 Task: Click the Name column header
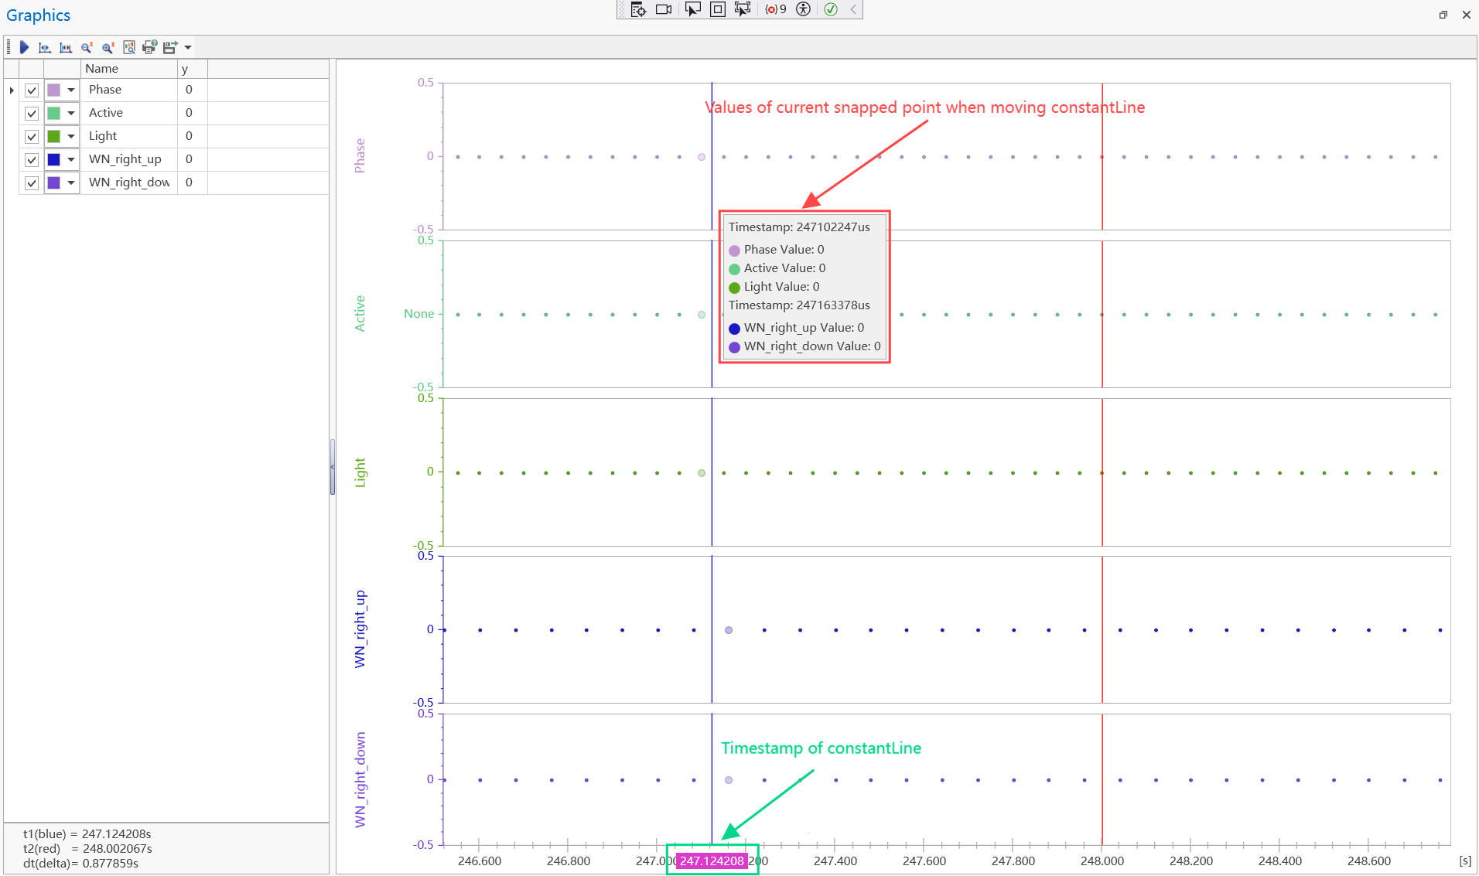click(x=128, y=69)
